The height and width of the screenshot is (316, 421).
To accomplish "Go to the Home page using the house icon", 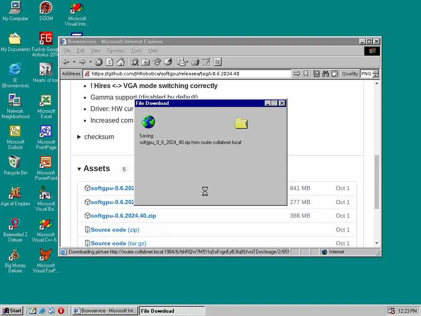I will (x=121, y=62).
